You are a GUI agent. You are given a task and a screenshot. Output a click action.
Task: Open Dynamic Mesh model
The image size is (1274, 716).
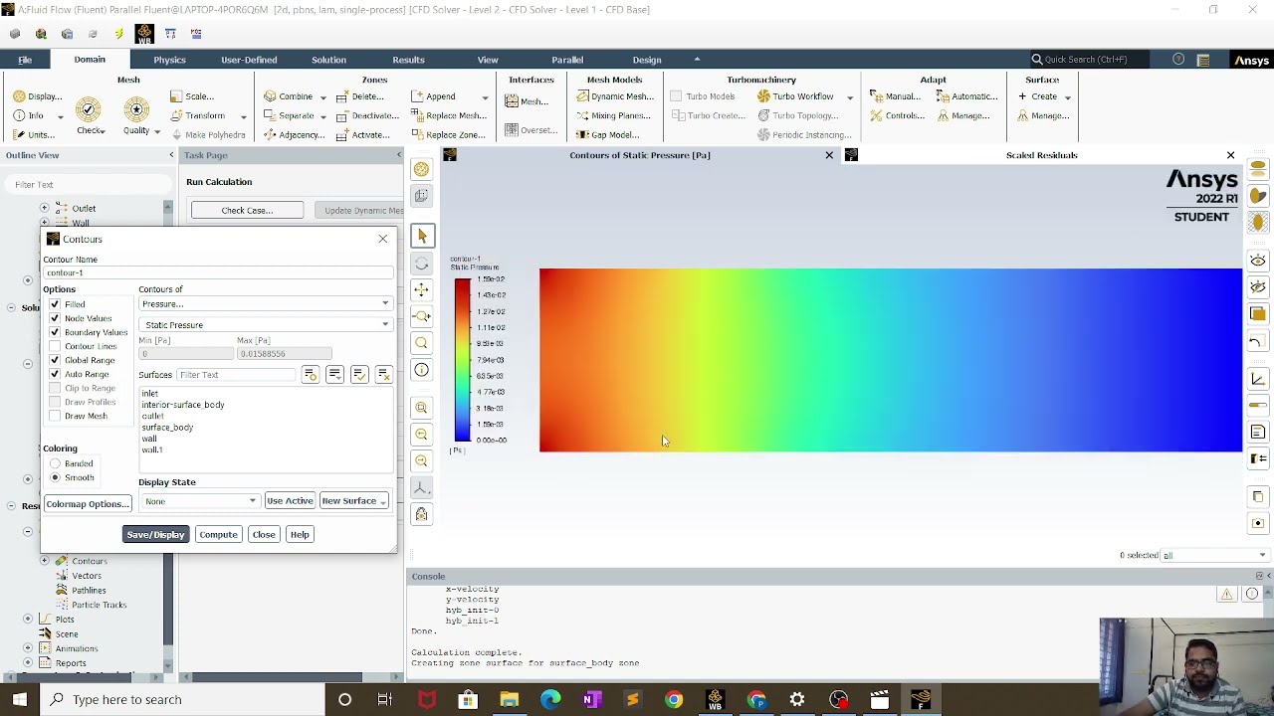click(614, 96)
